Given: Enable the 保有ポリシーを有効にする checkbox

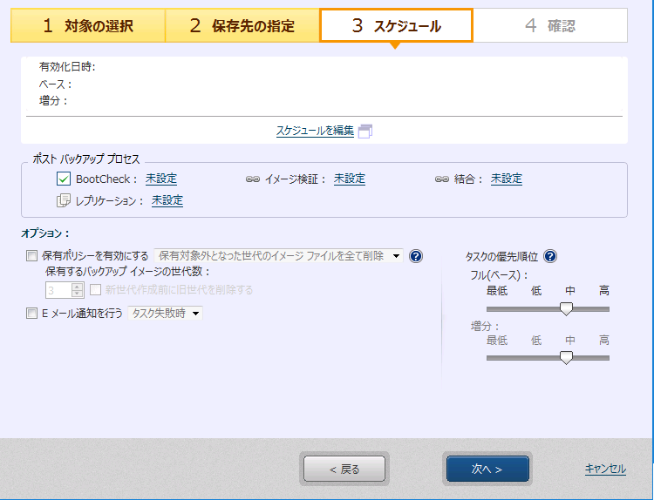Looking at the screenshot, I should pos(32,256).
